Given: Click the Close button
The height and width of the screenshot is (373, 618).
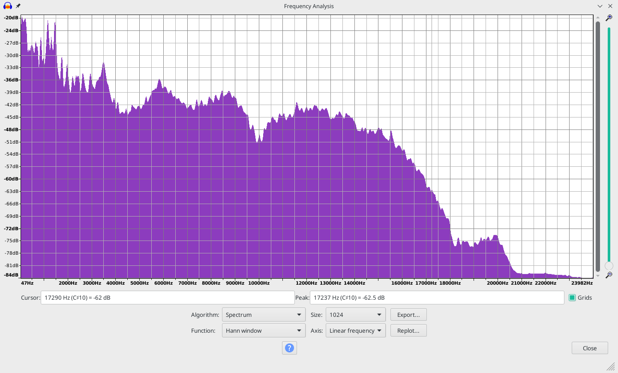Looking at the screenshot, I should (x=590, y=348).
